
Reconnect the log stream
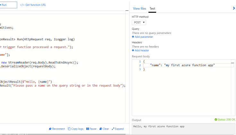57,129
